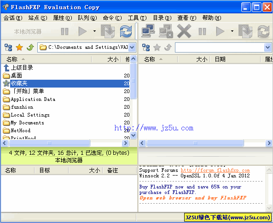Click local horizontal scroll left arrow
This screenshot has width=273, height=223.
(x=5, y=143)
